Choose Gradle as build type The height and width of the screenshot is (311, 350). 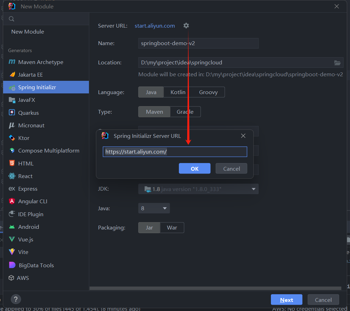tap(185, 112)
